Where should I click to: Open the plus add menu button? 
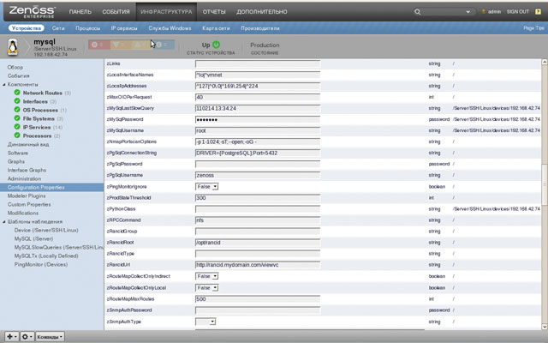tap(11, 337)
